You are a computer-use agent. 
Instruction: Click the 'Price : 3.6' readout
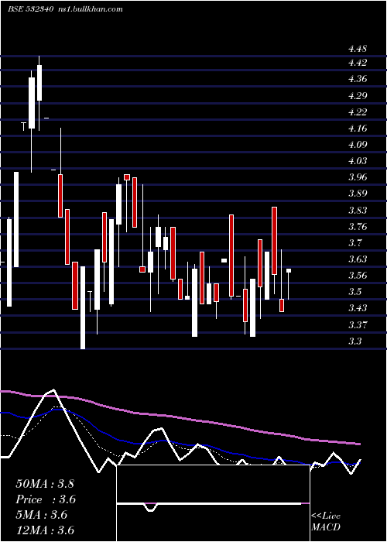(x=46, y=499)
